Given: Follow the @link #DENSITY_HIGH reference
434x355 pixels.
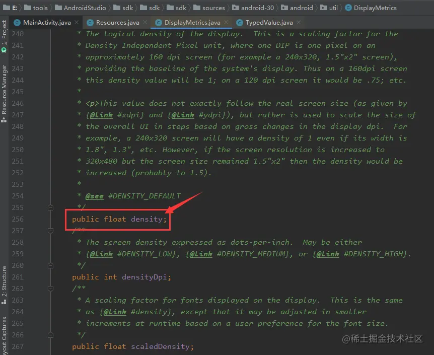Looking at the screenshot, I should tap(360, 254).
